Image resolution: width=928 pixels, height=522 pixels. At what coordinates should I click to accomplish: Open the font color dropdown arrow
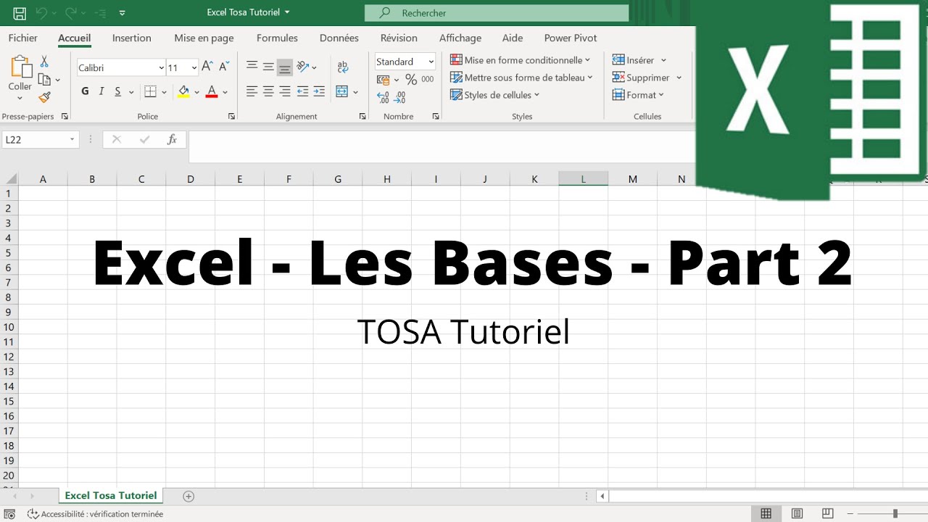click(x=225, y=92)
